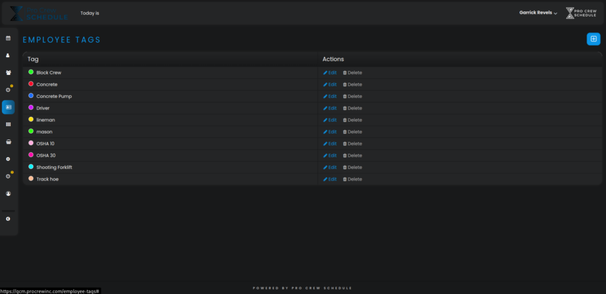Click the single person icon in sidebar
606x294 pixels.
point(8,55)
